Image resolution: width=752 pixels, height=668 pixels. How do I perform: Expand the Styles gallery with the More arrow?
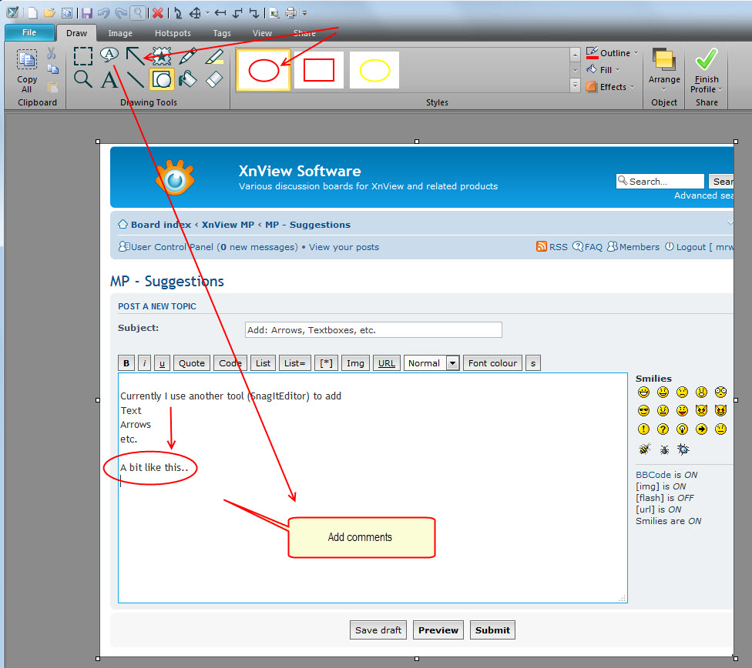[575, 85]
